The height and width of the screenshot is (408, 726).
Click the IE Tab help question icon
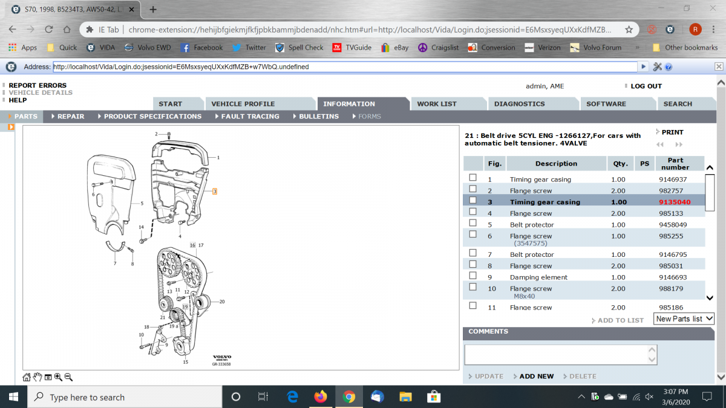click(x=669, y=66)
